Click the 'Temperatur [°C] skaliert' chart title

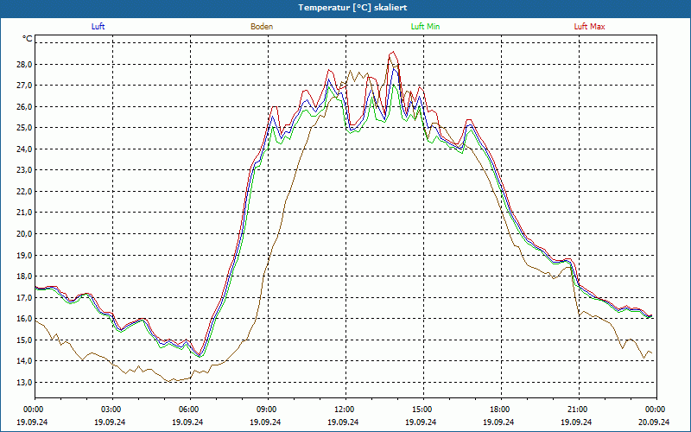pyautogui.click(x=352, y=8)
